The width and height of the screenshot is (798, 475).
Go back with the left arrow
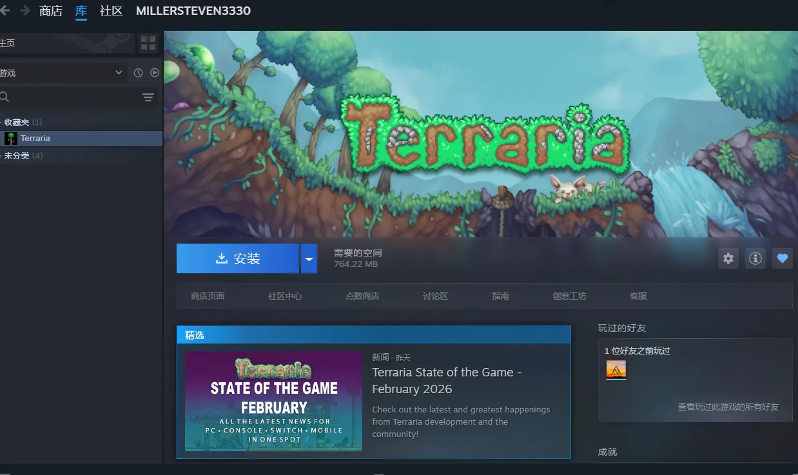point(5,10)
